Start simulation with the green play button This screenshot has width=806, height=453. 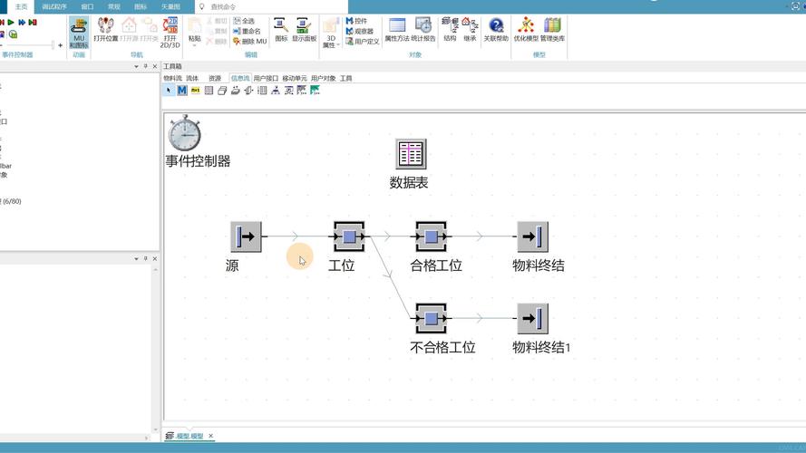point(11,22)
